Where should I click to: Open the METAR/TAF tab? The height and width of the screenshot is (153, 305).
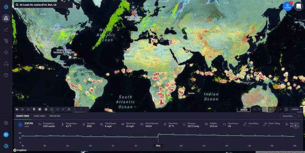[x=56, y=116]
